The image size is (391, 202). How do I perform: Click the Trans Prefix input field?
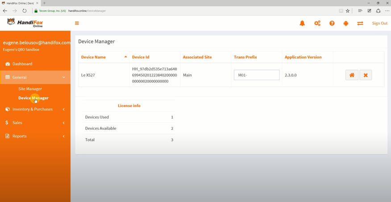[257, 75]
